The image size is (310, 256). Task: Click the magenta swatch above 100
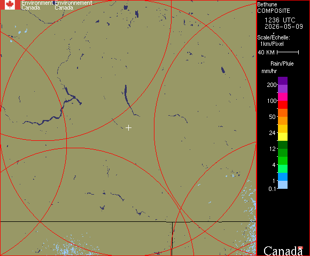[x=283, y=97]
